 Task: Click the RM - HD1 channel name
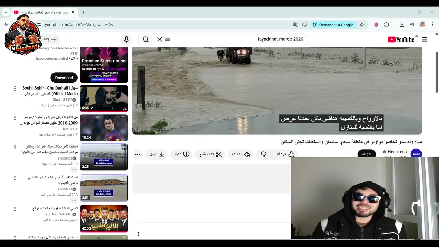point(70,129)
